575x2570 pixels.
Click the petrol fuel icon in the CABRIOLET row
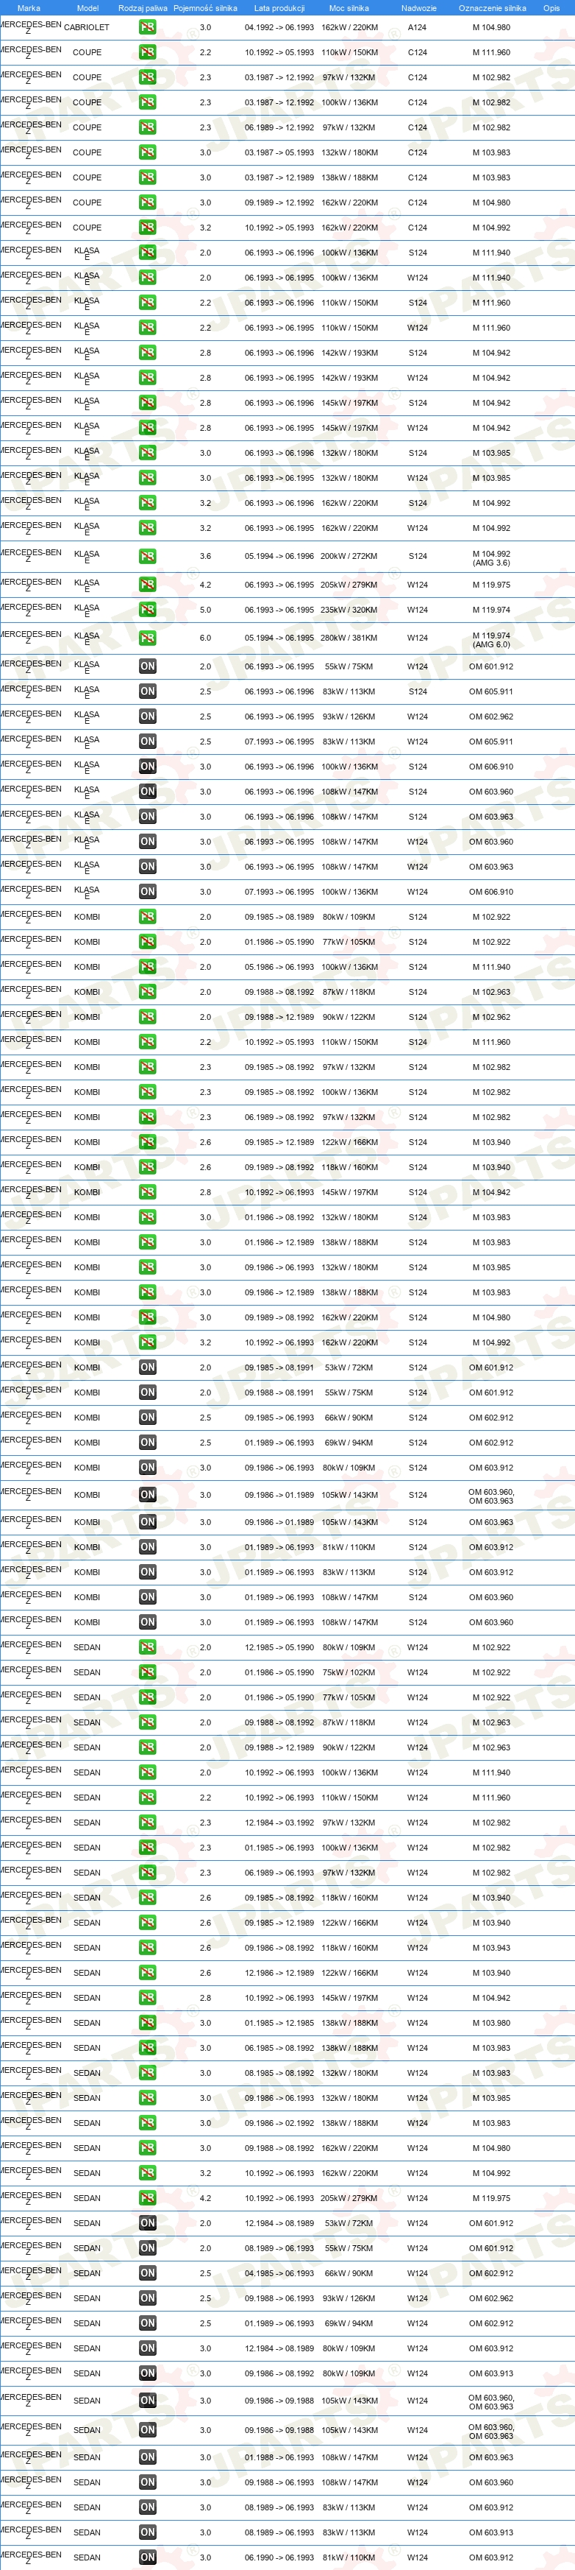(148, 28)
